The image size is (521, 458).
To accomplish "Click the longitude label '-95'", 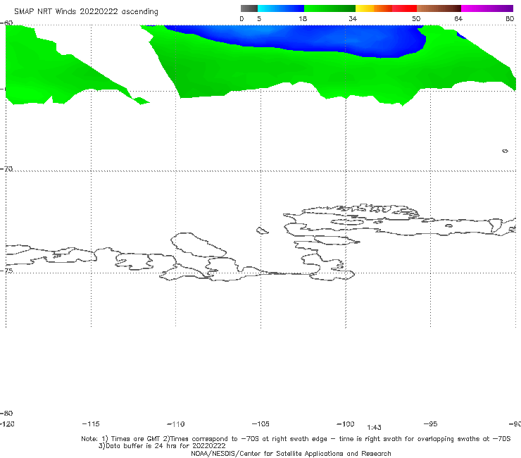I will coord(431,423).
